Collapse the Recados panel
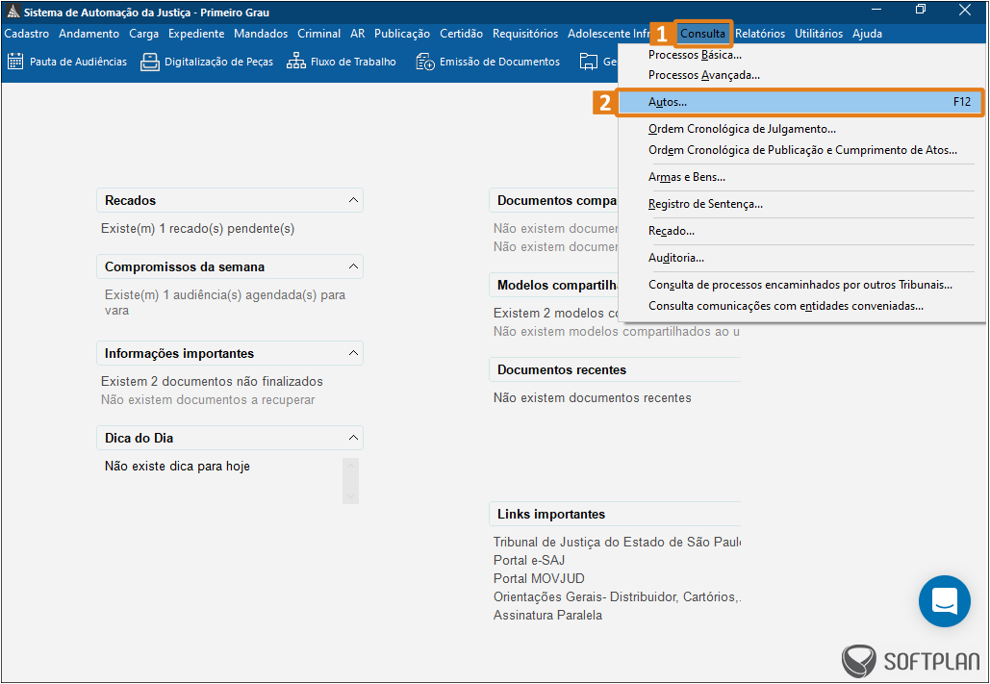990x684 pixels. pyautogui.click(x=353, y=200)
